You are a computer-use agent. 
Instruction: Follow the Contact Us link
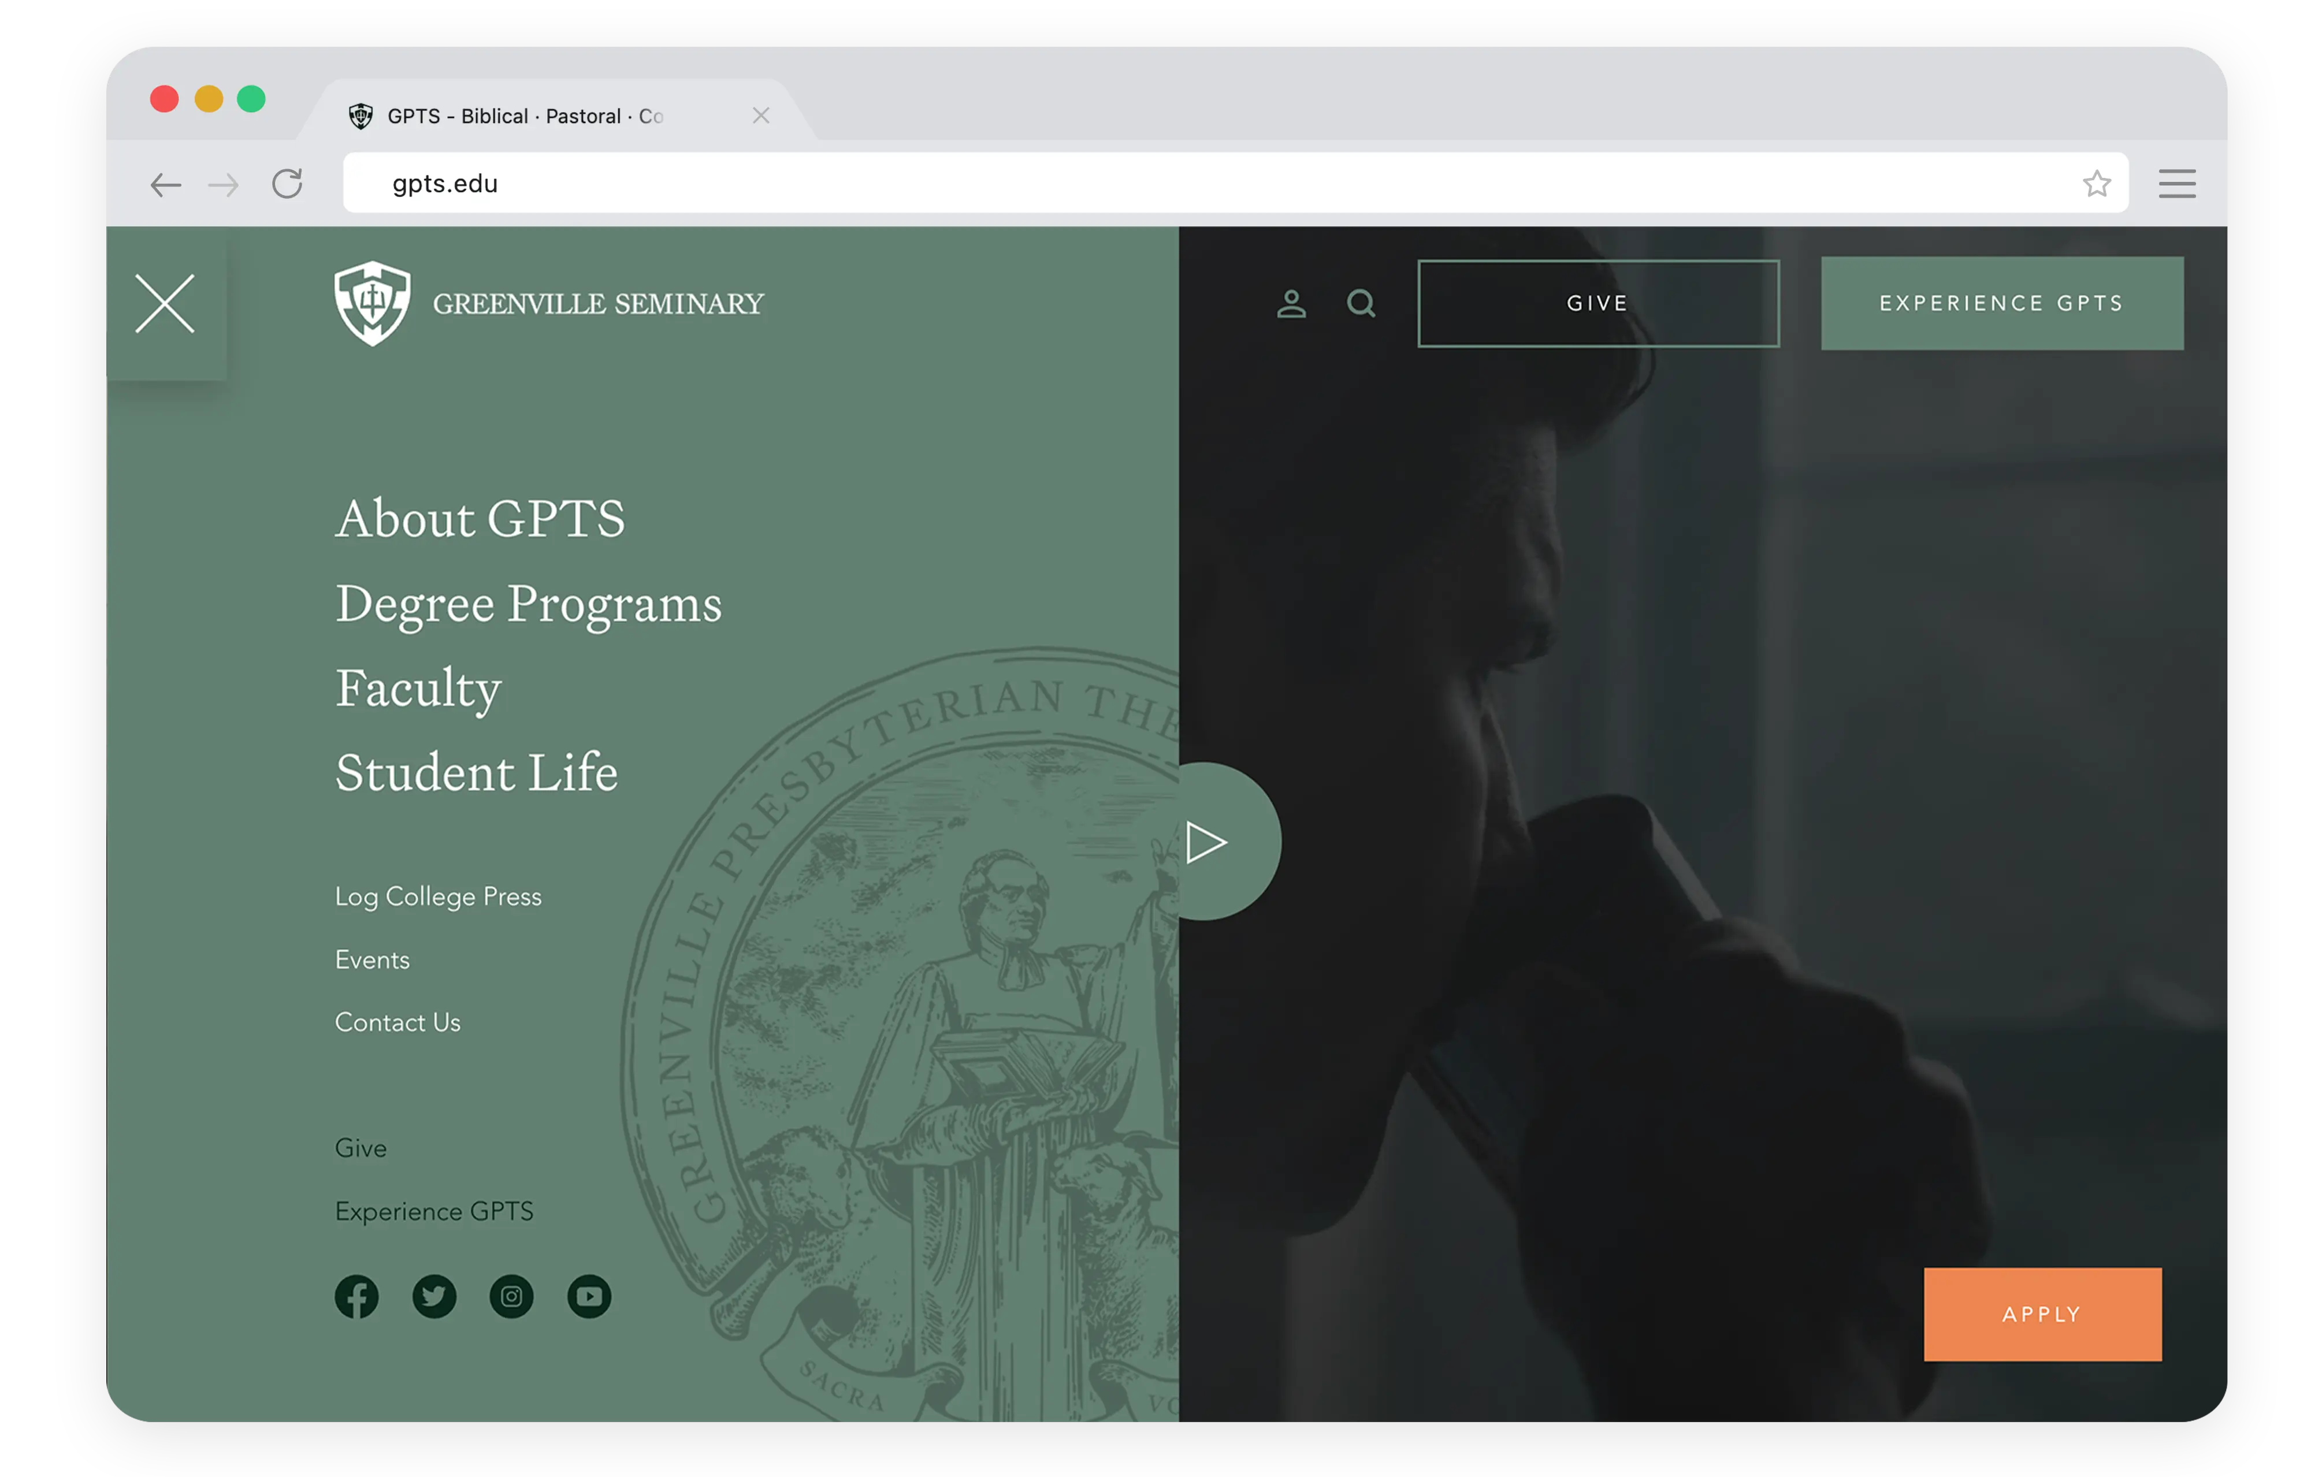(397, 1022)
